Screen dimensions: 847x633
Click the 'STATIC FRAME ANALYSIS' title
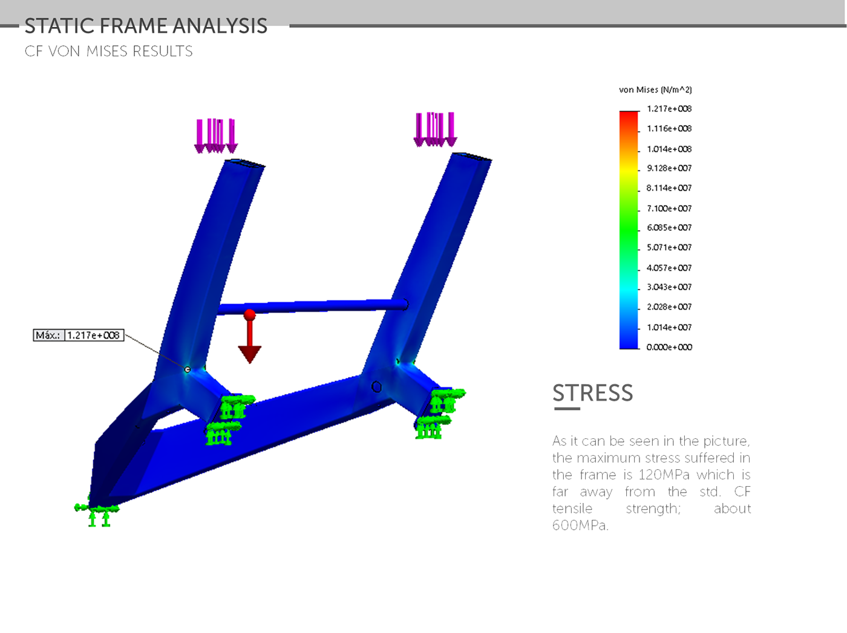[x=146, y=26]
